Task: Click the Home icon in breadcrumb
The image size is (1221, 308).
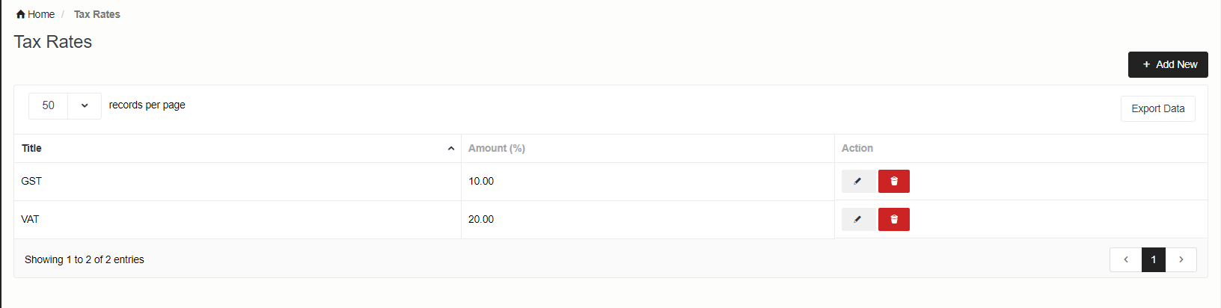Action: click(x=21, y=14)
